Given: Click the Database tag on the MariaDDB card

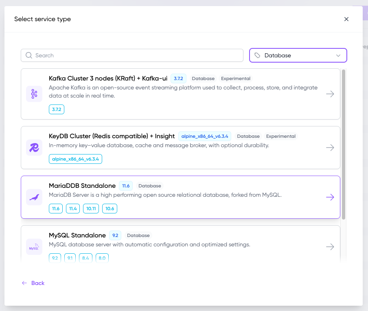Looking at the screenshot, I should point(150,186).
